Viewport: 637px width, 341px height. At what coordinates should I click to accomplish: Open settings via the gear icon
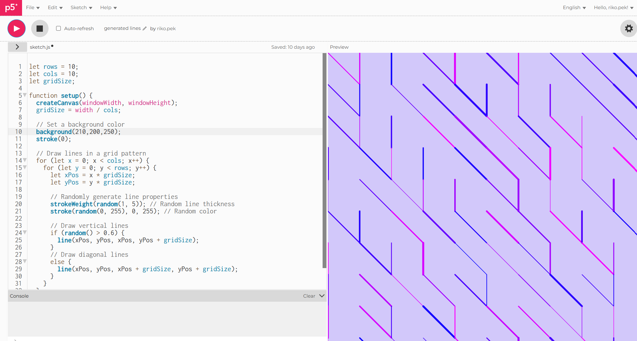point(629,28)
